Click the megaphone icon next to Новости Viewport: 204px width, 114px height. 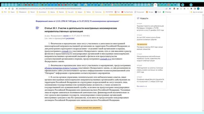138,18
